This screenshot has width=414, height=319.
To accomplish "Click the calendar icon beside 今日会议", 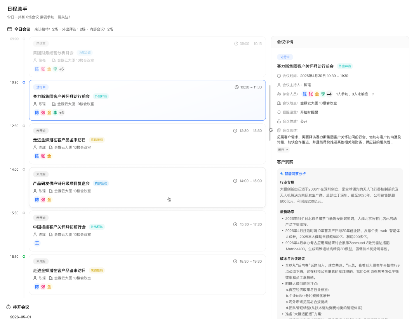I will (9, 29).
